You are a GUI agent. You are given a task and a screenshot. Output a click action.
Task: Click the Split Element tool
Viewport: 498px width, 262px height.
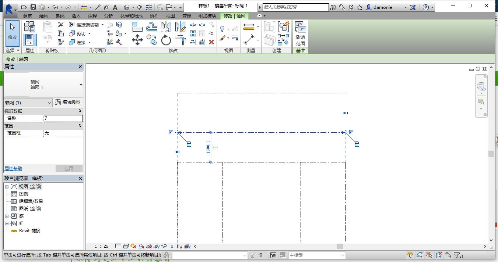click(x=193, y=25)
